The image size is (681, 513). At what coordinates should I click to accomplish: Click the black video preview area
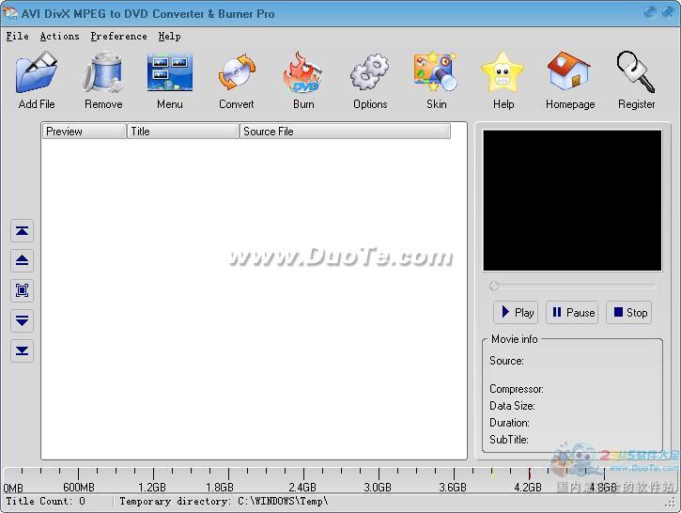[572, 200]
